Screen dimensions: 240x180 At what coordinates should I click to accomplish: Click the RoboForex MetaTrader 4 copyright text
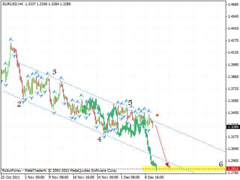(59, 170)
